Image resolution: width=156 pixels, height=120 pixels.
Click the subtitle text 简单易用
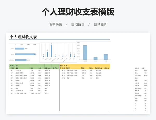55,24
